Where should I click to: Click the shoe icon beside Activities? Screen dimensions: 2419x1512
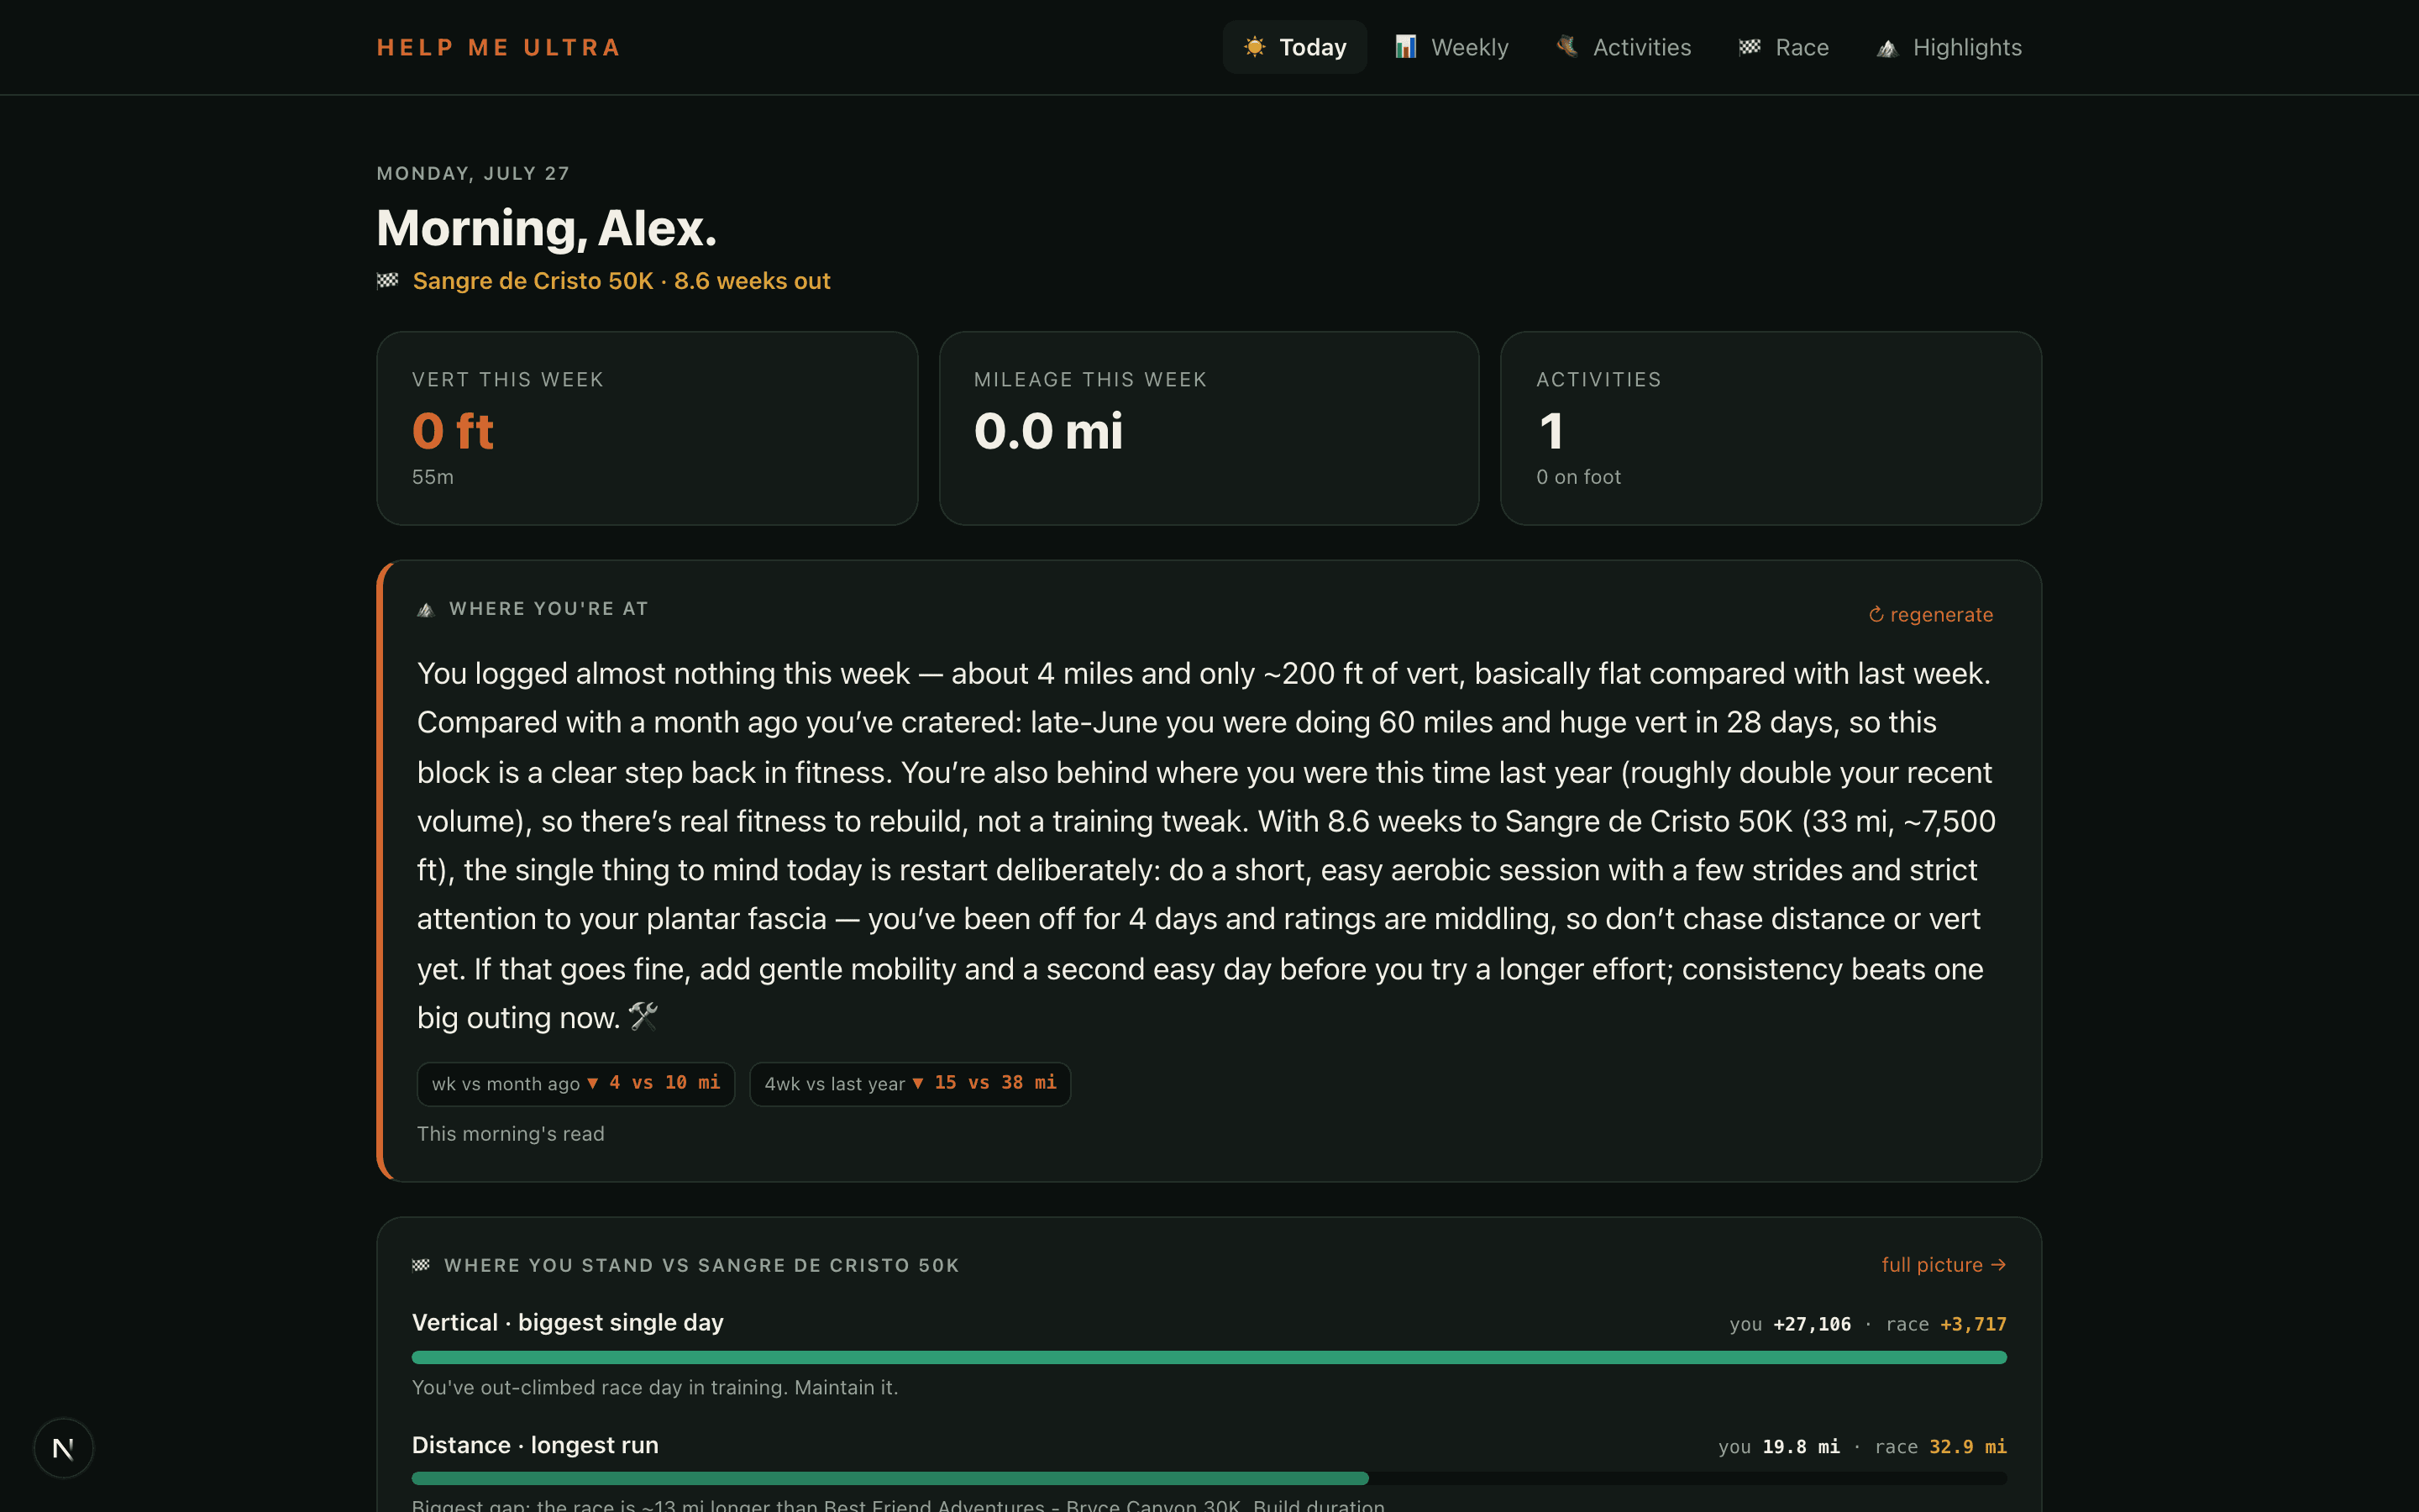[x=1567, y=47]
